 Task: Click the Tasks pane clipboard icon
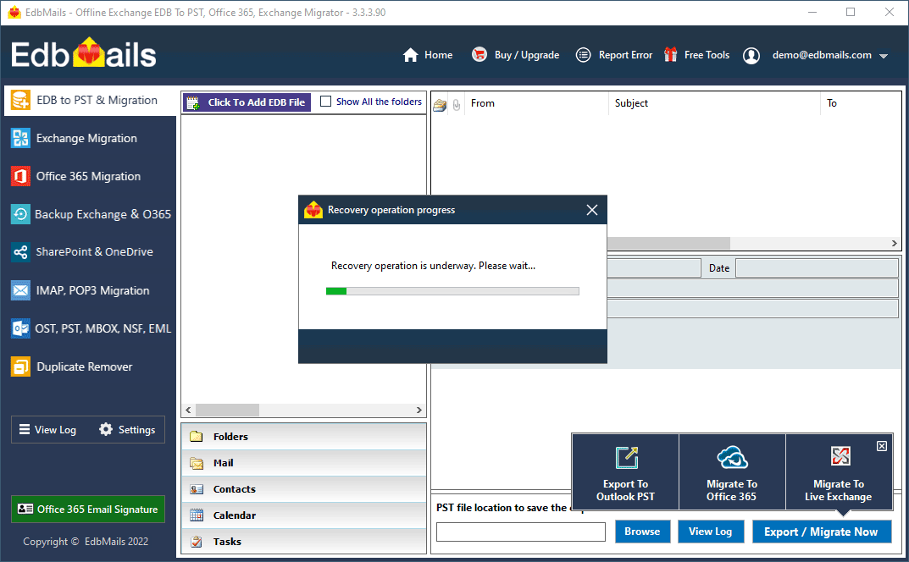click(197, 542)
